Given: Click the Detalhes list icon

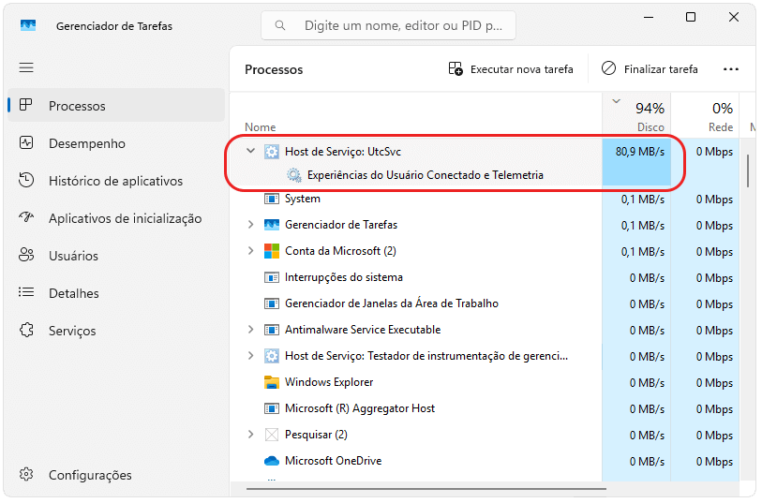Looking at the screenshot, I should tap(26, 292).
